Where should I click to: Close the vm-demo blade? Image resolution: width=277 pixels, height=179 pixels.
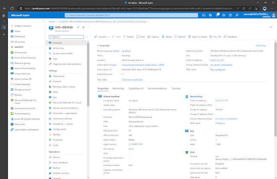(271, 27)
